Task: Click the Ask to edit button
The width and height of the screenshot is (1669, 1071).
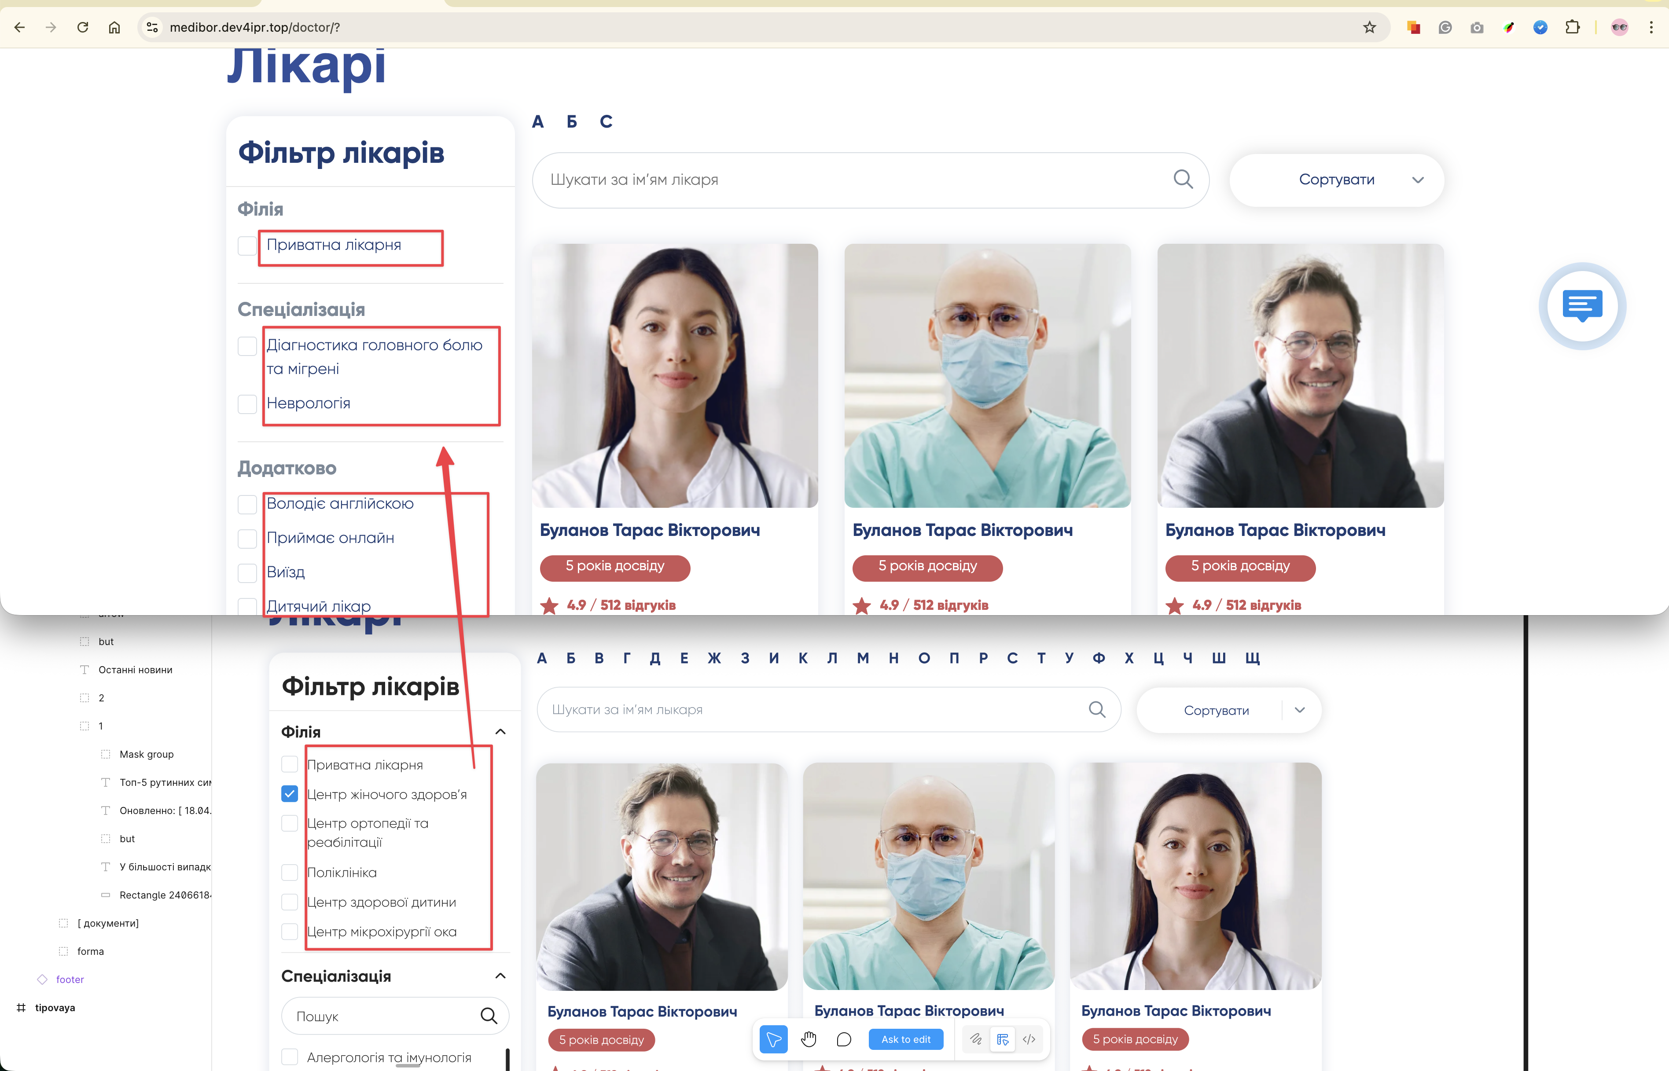Action: pos(905,1039)
